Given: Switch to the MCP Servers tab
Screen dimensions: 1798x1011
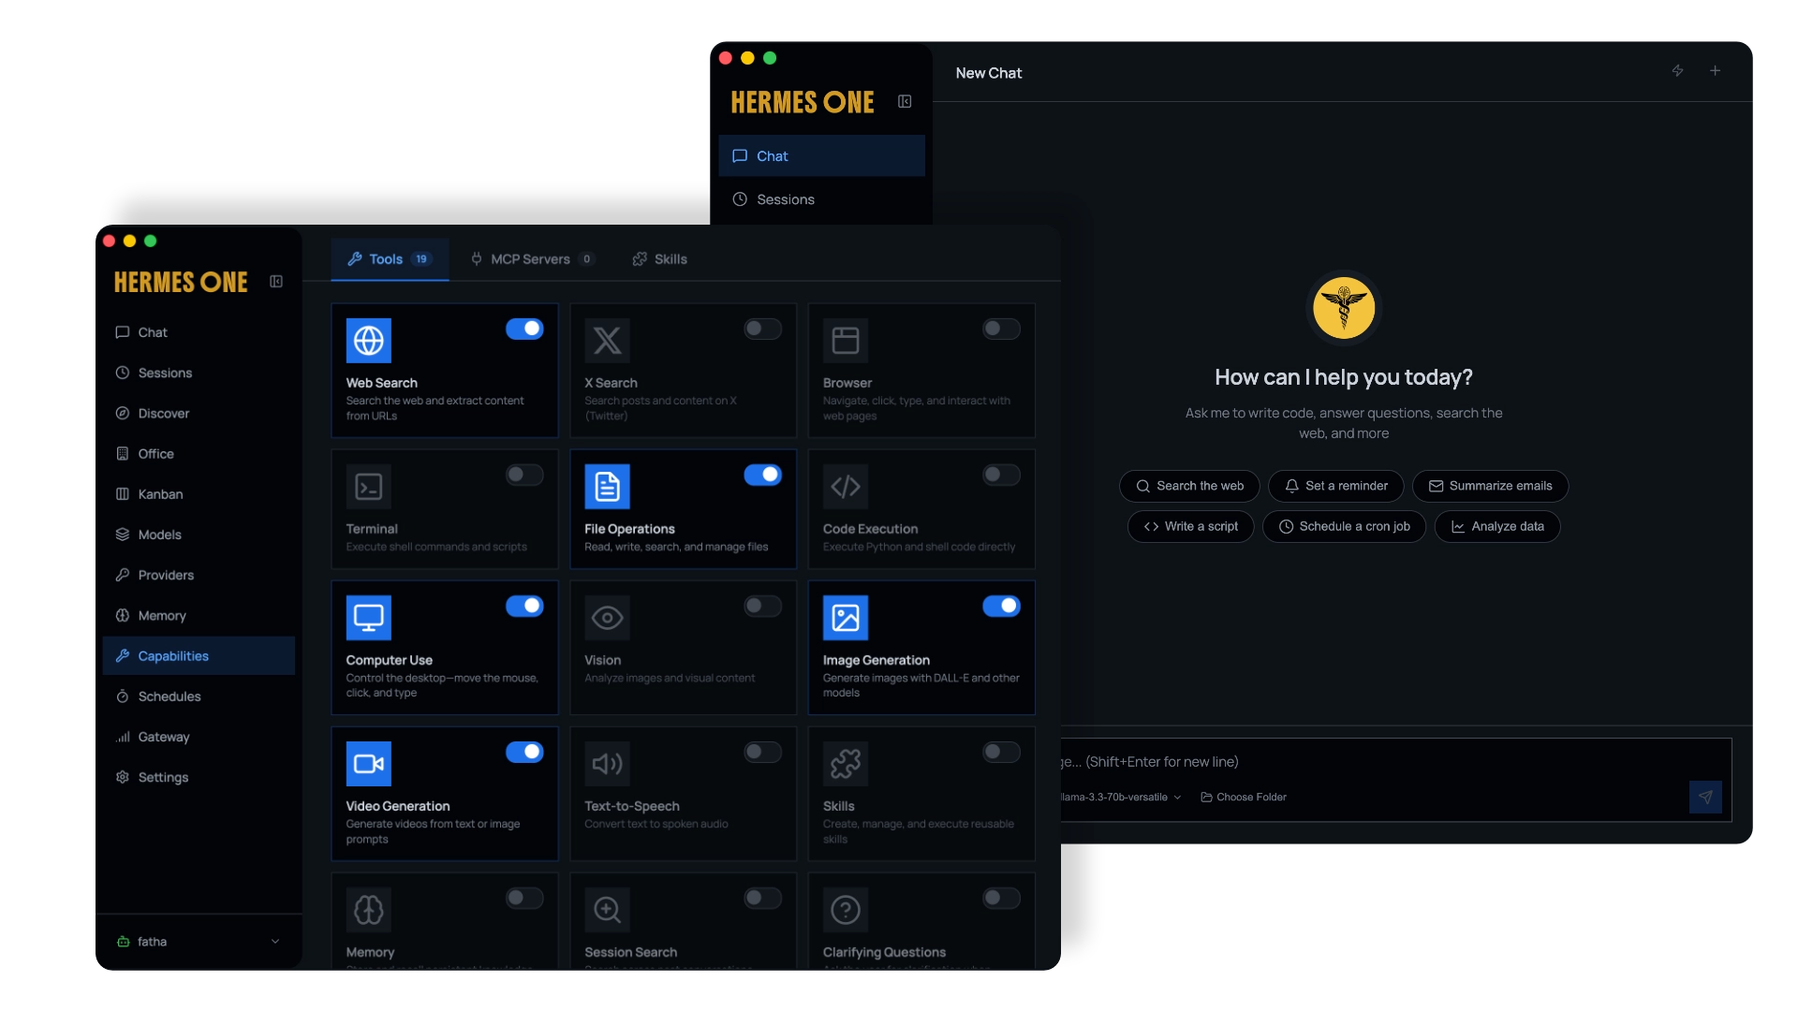Looking at the screenshot, I should (x=532, y=259).
